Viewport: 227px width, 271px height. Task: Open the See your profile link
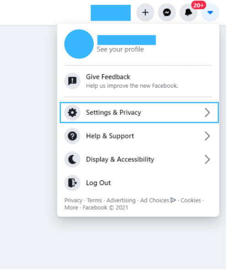click(x=121, y=50)
